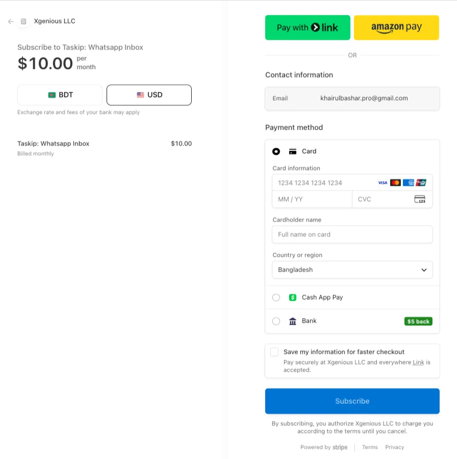Screen dimensions: 457x459
Task: Select Cash App Pay radio option
Action: pyautogui.click(x=276, y=298)
